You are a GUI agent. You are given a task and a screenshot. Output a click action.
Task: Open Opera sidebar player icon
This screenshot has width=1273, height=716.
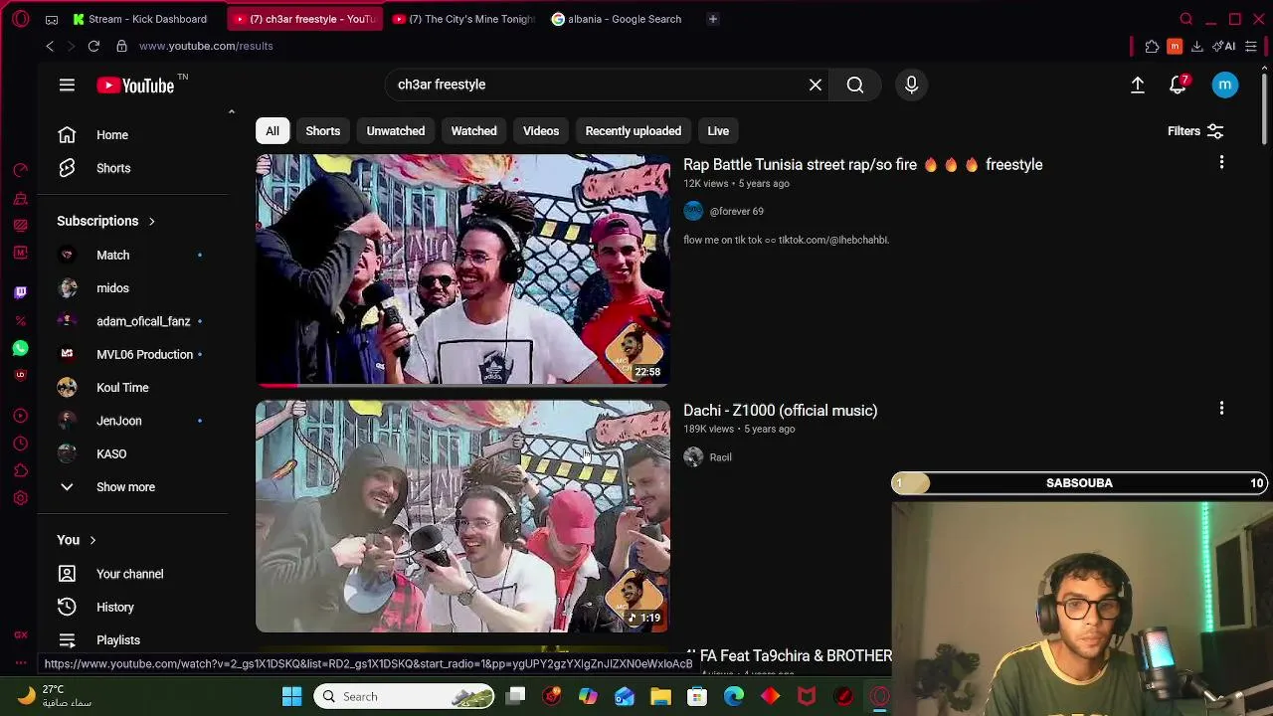click(20, 416)
